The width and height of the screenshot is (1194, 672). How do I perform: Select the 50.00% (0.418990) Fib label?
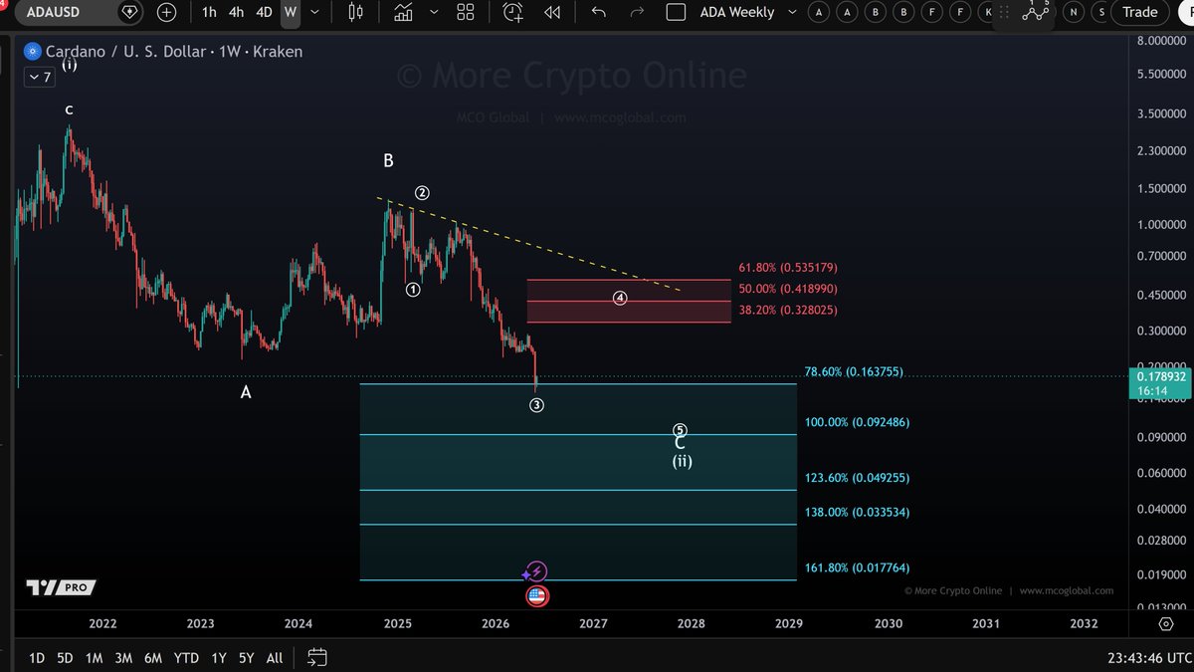click(x=787, y=289)
